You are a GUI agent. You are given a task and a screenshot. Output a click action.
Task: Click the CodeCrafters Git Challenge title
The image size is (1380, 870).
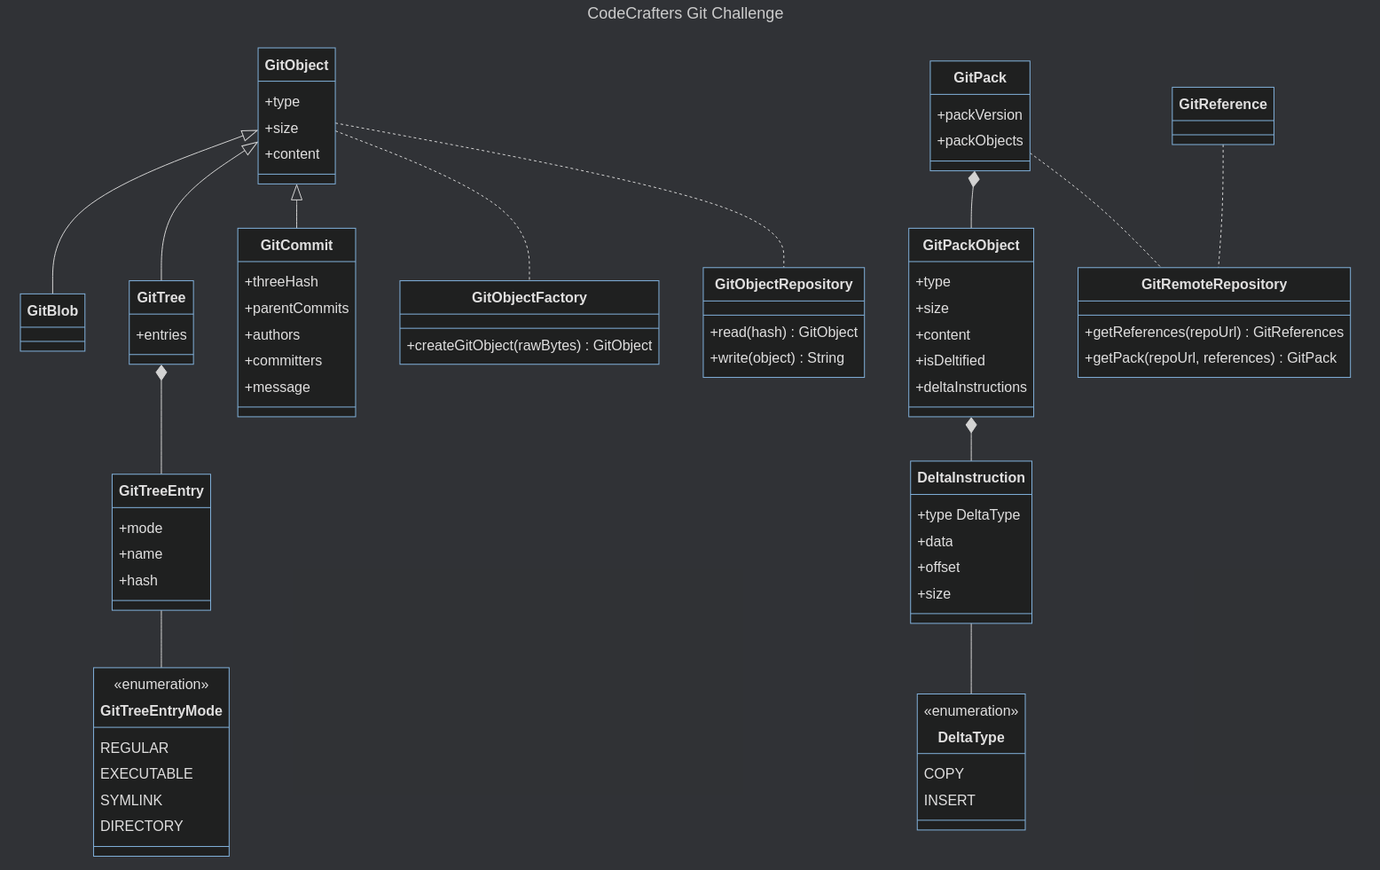click(685, 13)
